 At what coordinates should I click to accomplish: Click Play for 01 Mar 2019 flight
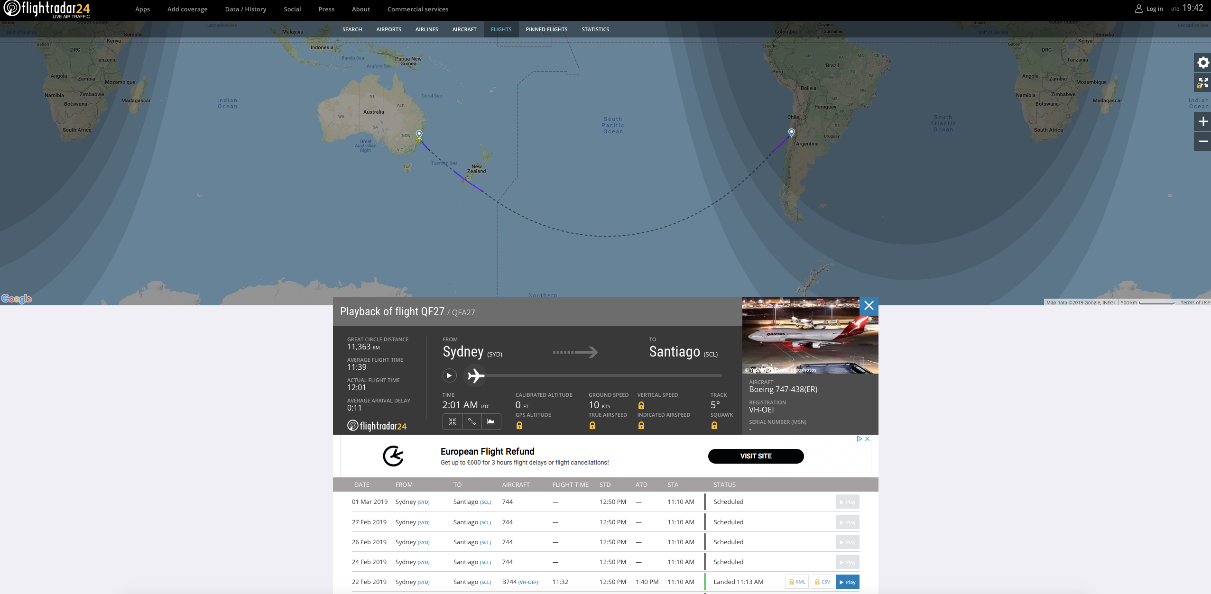click(847, 502)
